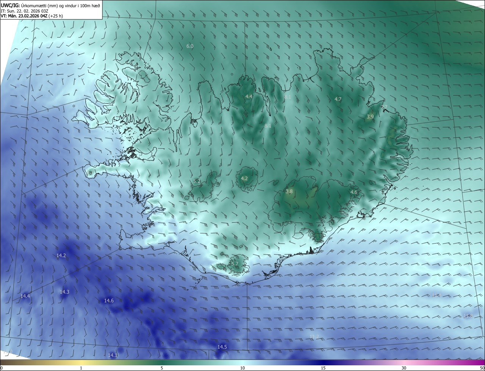Click the 4.7 value label in northeast Iceland
Image resolution: width=485 pixels, height=371 pixels.
click(338, 99)
